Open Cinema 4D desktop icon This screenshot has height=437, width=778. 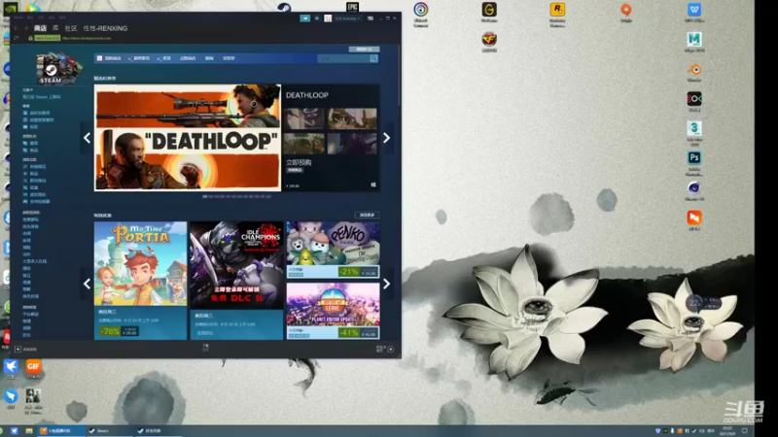tap(694, 190)
